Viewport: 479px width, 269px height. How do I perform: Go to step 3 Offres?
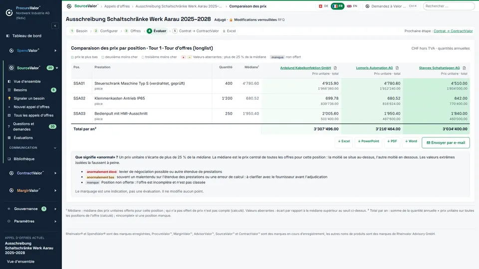point(133,31)
